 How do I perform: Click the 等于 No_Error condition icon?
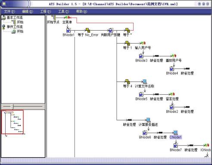click(x=87, y=30)
